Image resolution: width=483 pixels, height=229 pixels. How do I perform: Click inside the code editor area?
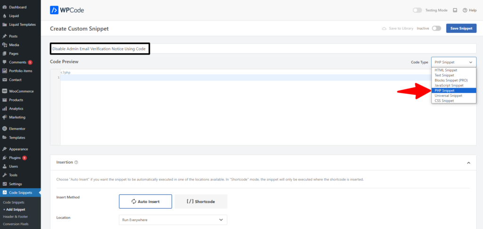tap(268, 111)
